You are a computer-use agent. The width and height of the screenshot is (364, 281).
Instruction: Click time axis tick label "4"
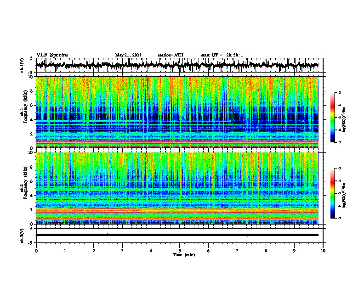151,251
